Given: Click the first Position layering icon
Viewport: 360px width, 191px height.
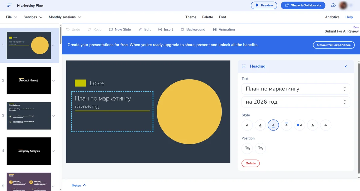Looking at the screenshot, I should tap(247, 148).
